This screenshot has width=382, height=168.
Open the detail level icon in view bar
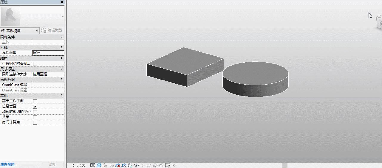[x=93, y=165]
